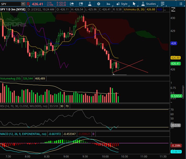Select the pointer drawing tool
186x159 pixels.
134,4
